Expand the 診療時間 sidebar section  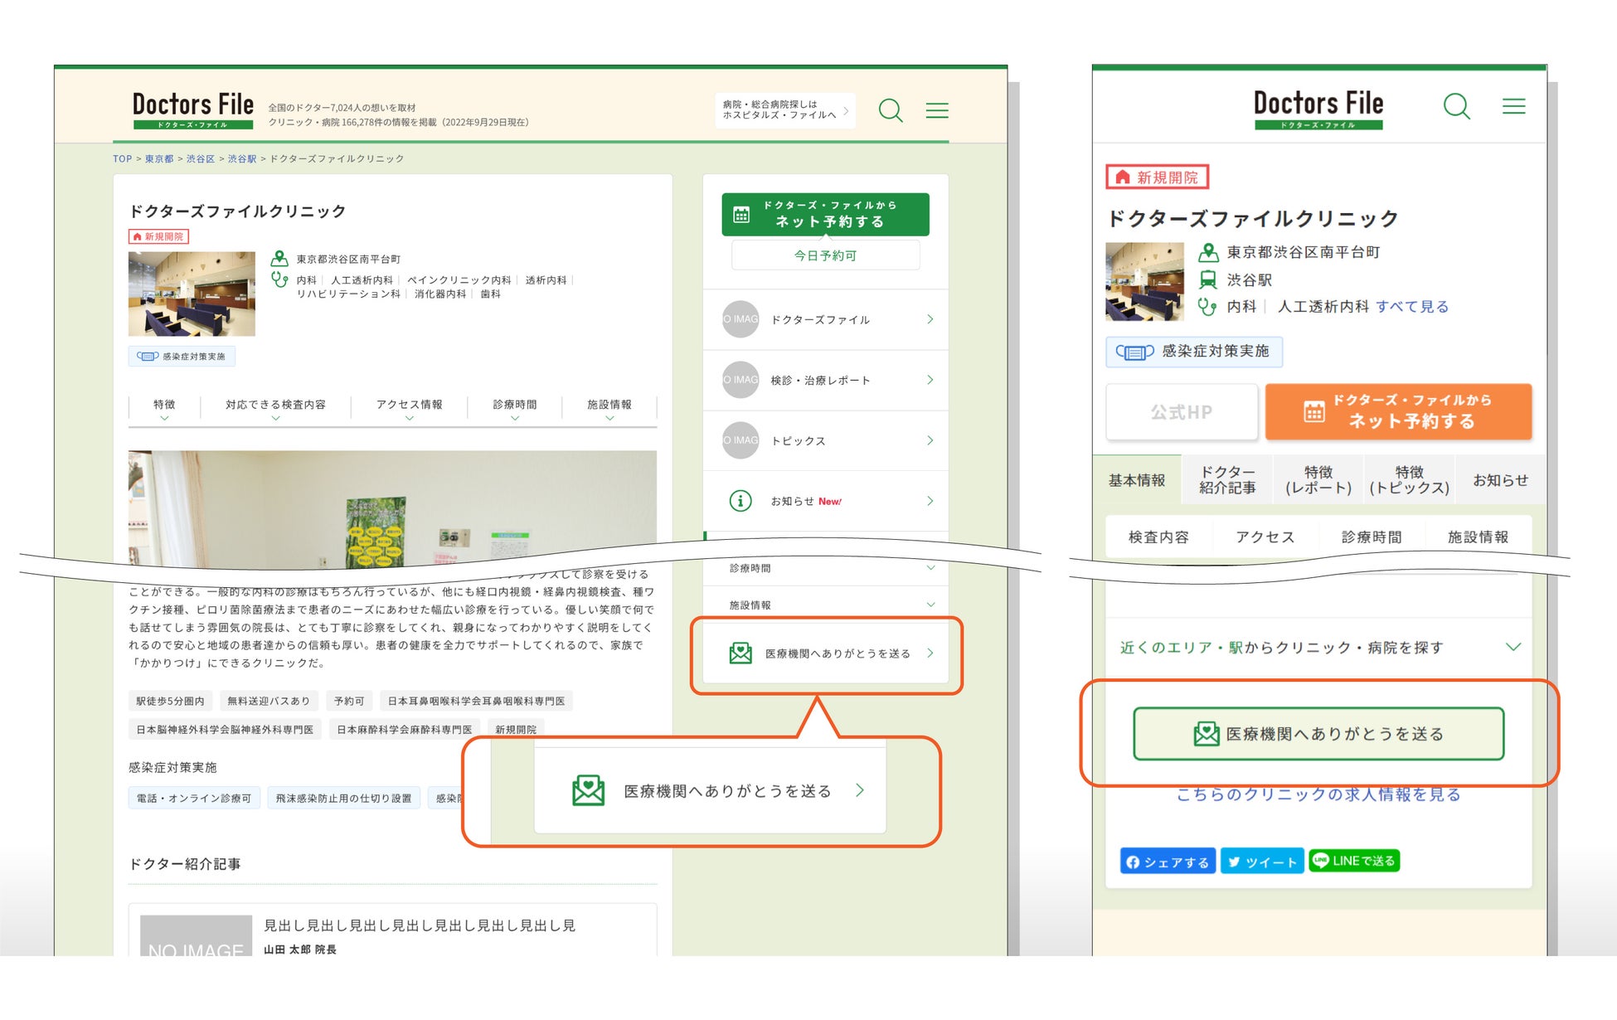(x=825, y=568)
